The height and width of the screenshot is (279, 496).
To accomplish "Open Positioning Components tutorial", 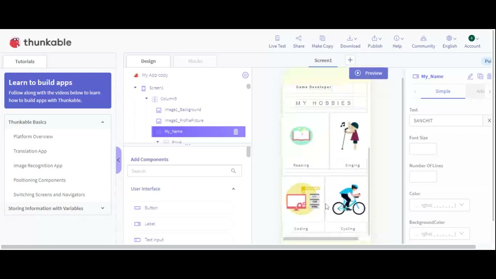I will pyautogui.click(x=40, y=180).
